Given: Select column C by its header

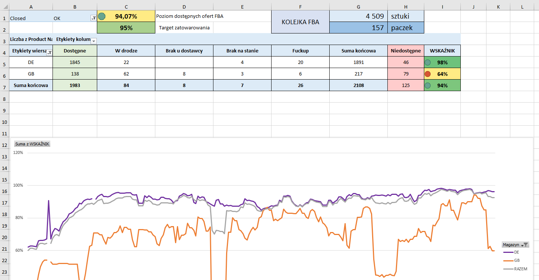Looking at the screenshot, I should pos(126,7).
